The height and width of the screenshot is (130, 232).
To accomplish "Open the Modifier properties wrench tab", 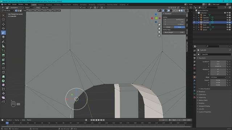I will click(194, 81).
